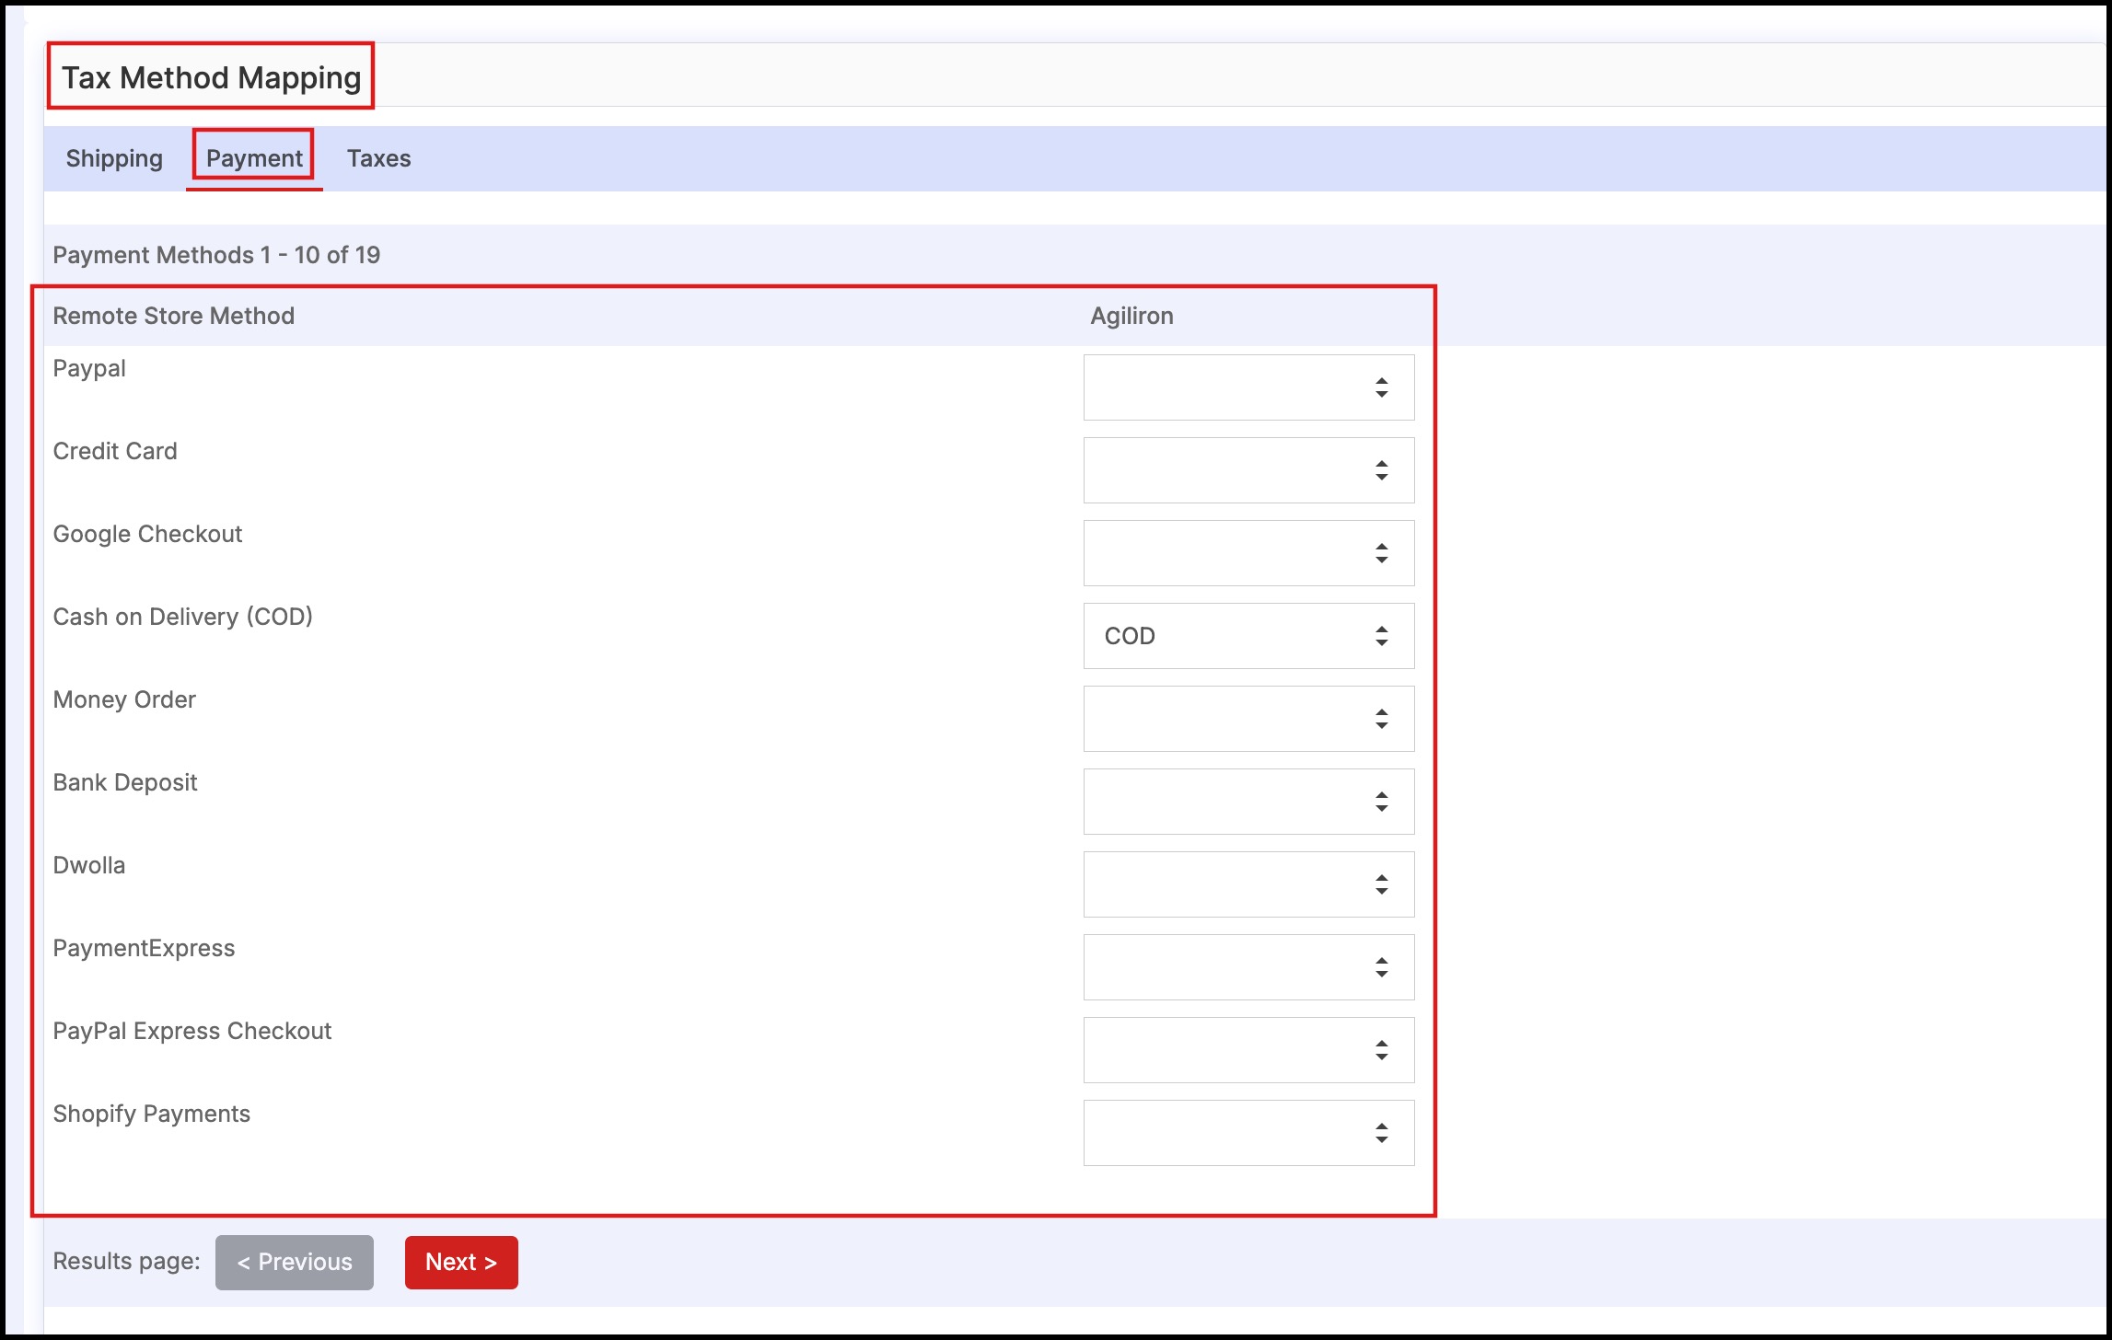Click the Money Order row label
This screenshot has height=1340, width=2112.
[x=124, y=699]
